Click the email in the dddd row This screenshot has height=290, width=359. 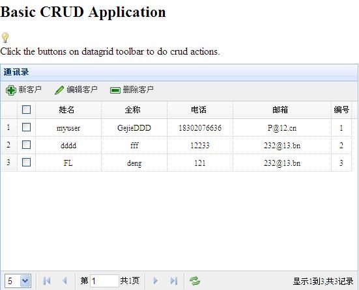(282, 146)
